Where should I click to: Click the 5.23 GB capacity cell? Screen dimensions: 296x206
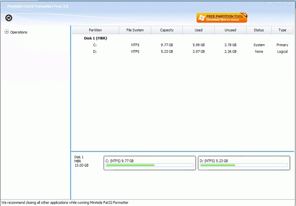[x=167, y=52]
